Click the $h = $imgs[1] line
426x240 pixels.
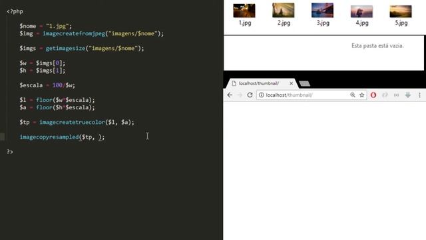(x=43, y=71)
